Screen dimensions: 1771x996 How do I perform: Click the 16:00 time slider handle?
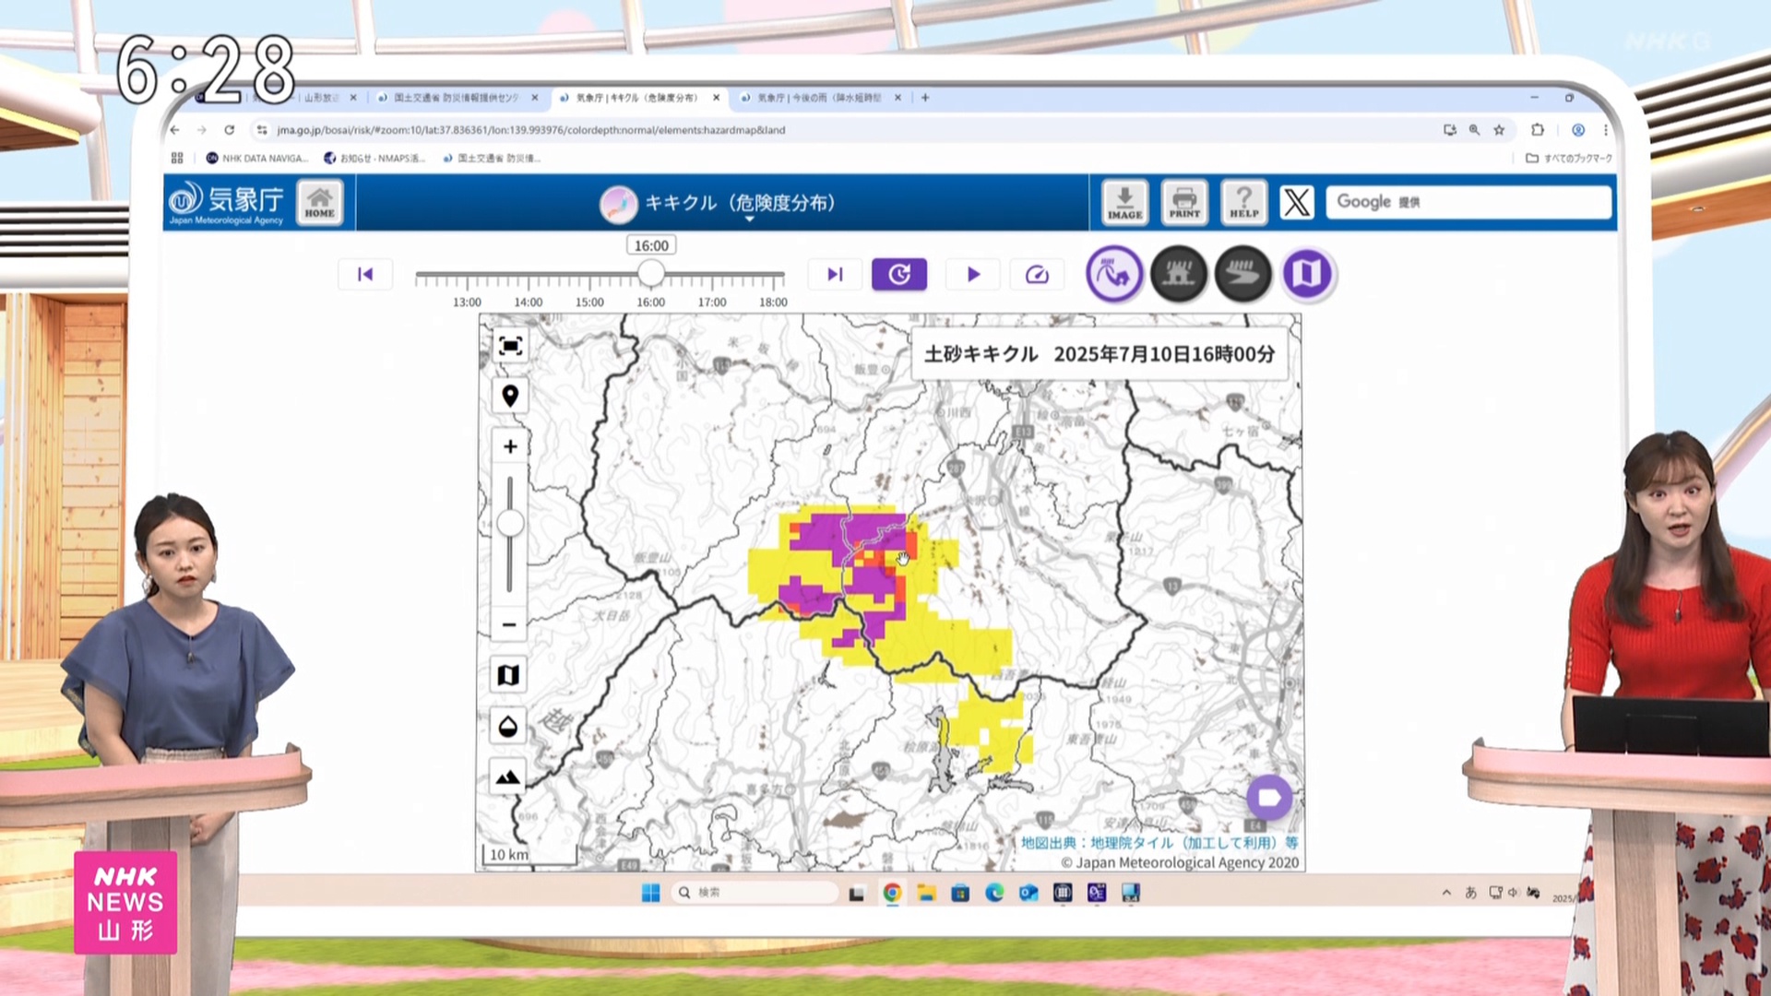pyautogui.click(x=651, y=273)
